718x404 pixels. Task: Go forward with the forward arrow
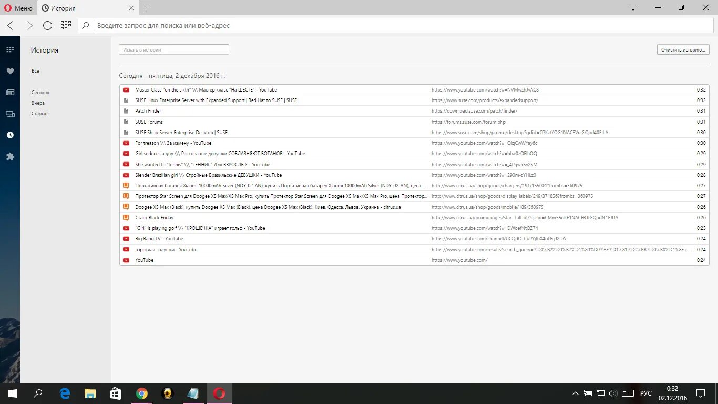click(x=29, y=25)
